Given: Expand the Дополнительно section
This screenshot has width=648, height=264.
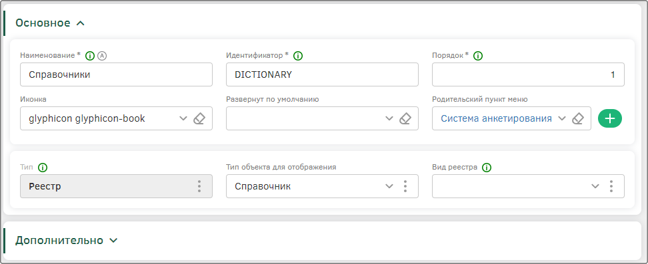Looking at the screenshot, I should 113,241.
